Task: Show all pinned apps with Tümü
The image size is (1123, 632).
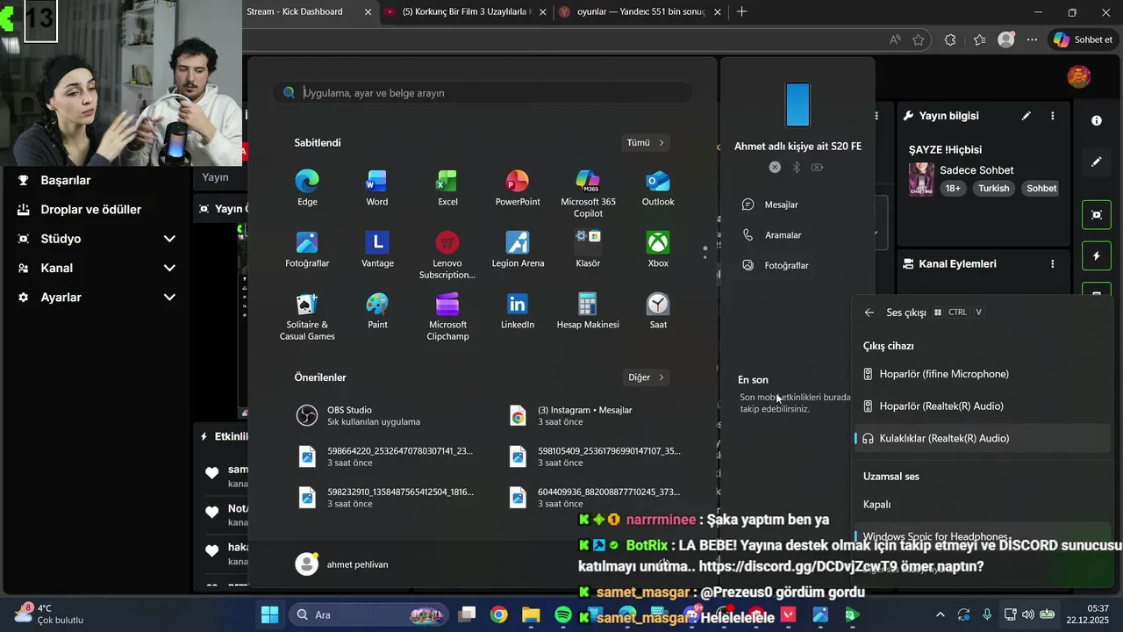Action: point(646,142)
